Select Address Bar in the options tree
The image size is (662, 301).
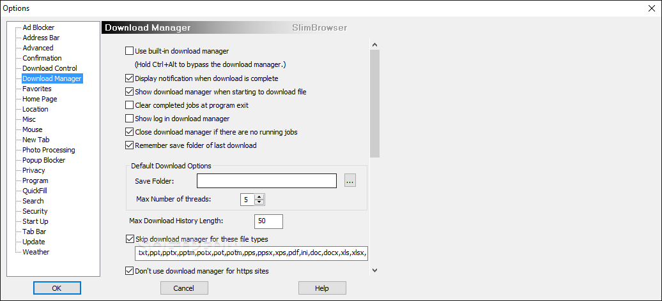click(x=41, y=38)
